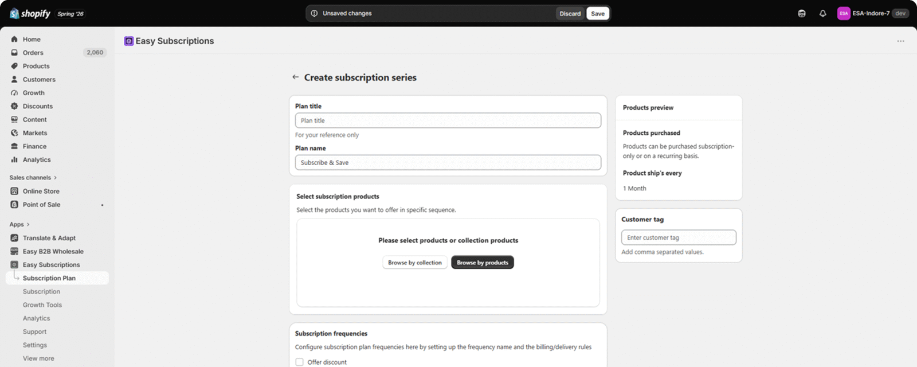Click View more in sidebar
Screen dimensions: 917x367
tap(38, 358)
